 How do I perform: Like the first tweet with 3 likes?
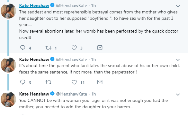point(74,48)
